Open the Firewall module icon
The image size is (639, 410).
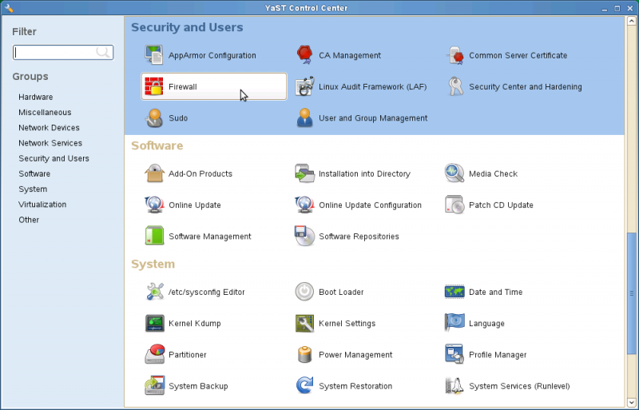tap(154, 86)
